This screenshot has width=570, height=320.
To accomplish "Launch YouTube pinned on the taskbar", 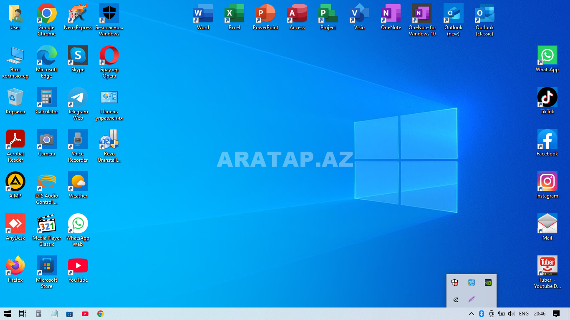I will [85, 314].
